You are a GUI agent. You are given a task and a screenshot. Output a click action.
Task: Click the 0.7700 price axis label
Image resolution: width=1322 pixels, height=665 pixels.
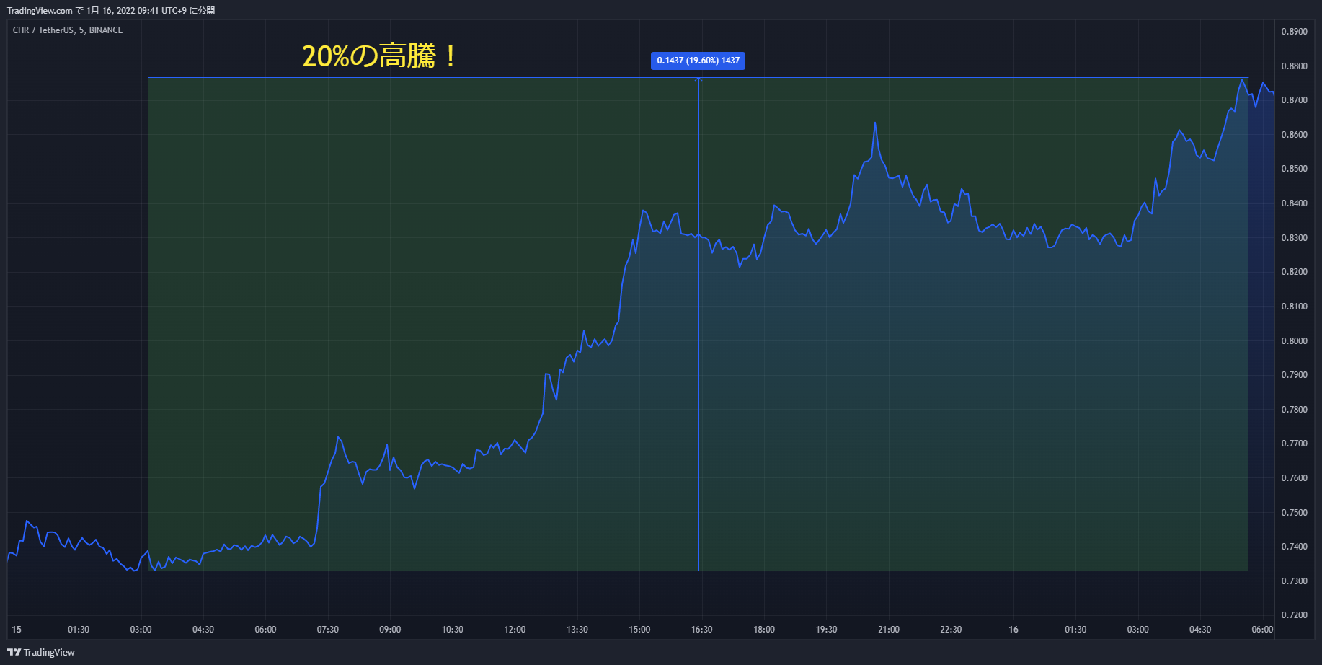click(x=1294, y=444)
